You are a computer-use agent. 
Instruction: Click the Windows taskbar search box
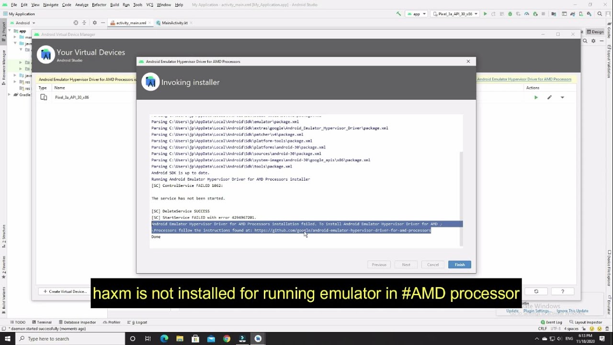point(70,339)
